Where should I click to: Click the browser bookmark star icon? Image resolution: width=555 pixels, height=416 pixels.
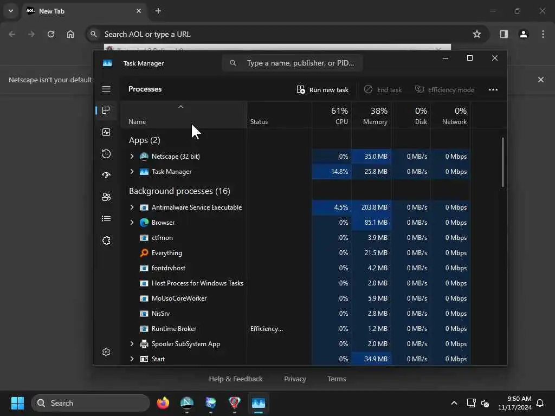(x=477, y=34)
